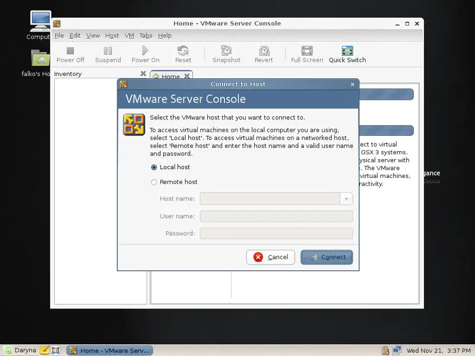Screen dimensions: 475x356
Task: Click the Reset toolbar icon
Action: (x=183, y=50)
